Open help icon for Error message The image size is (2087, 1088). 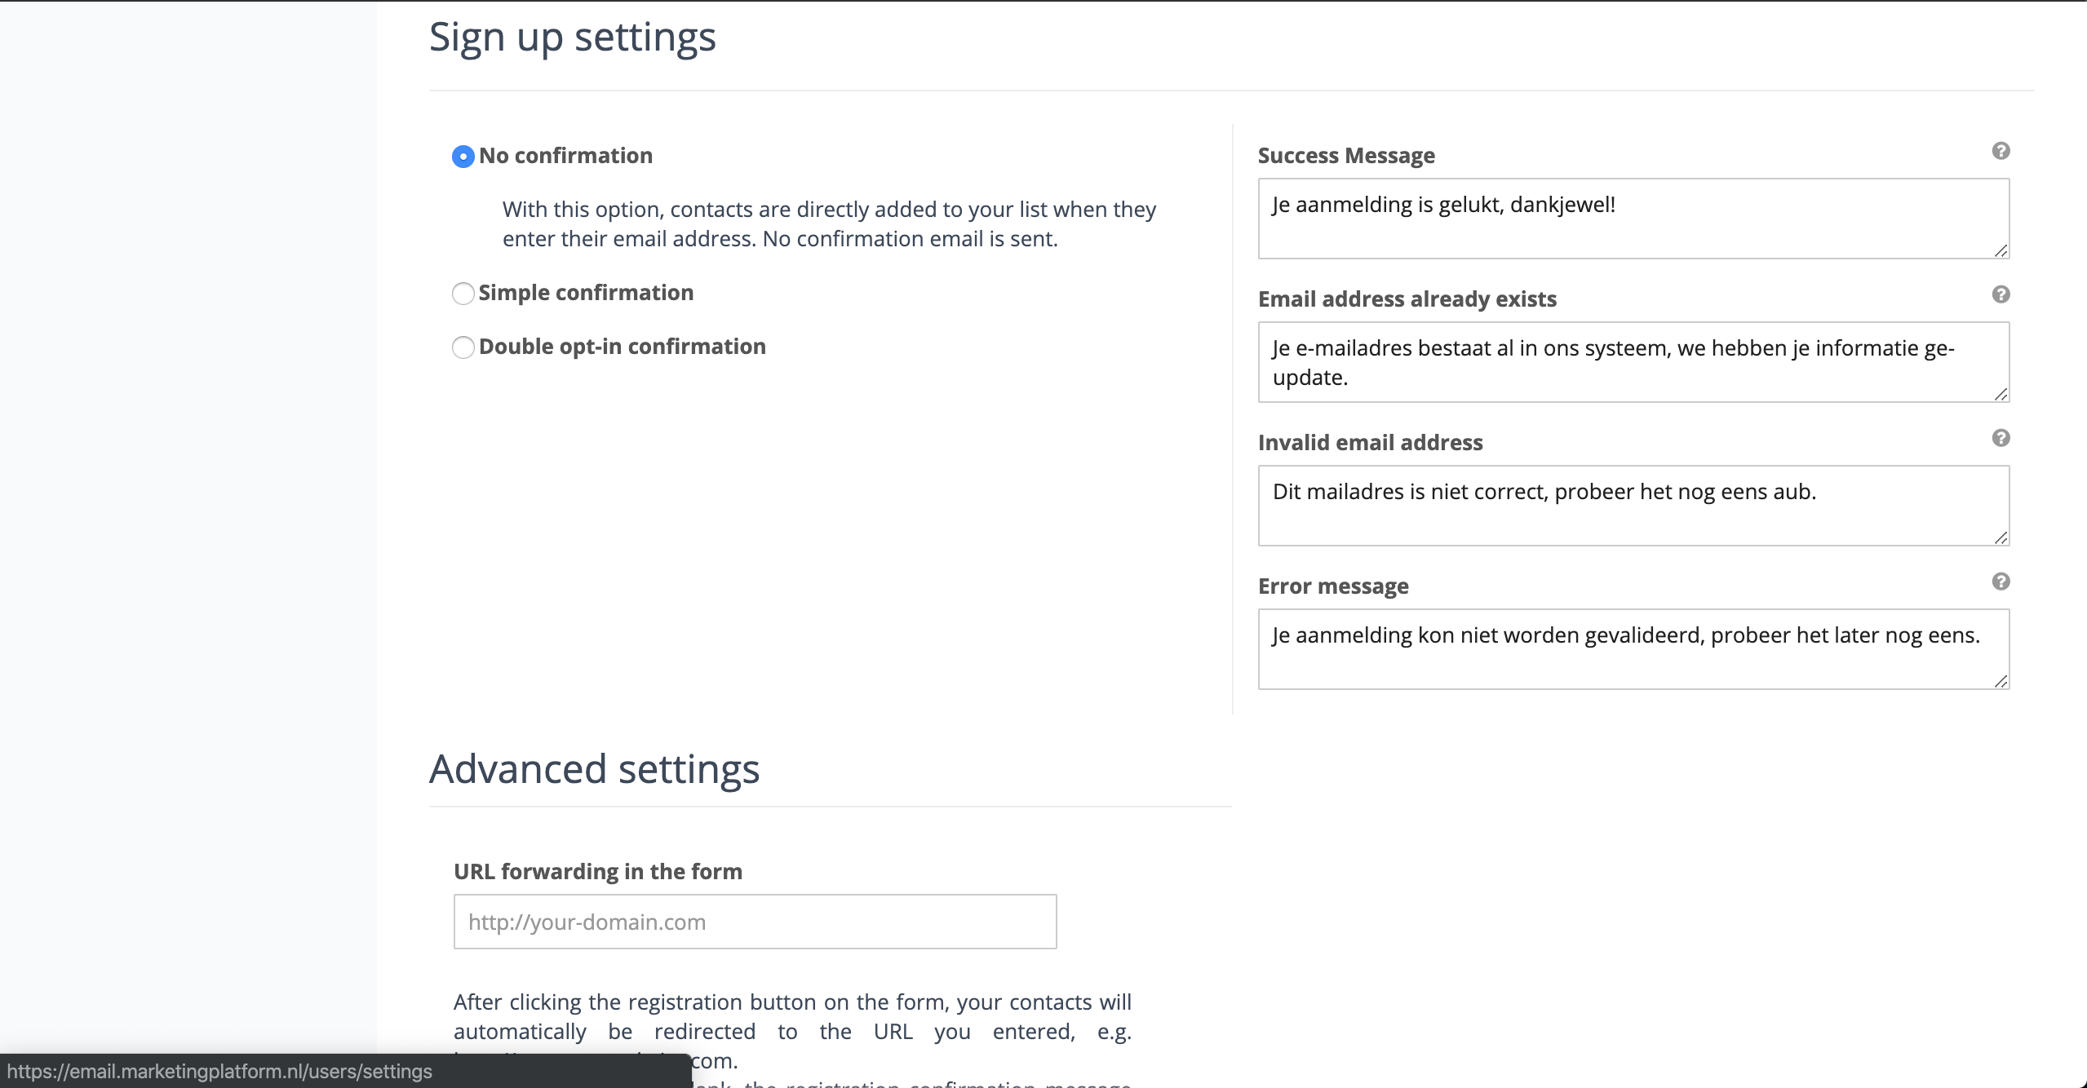[2001, 582]
